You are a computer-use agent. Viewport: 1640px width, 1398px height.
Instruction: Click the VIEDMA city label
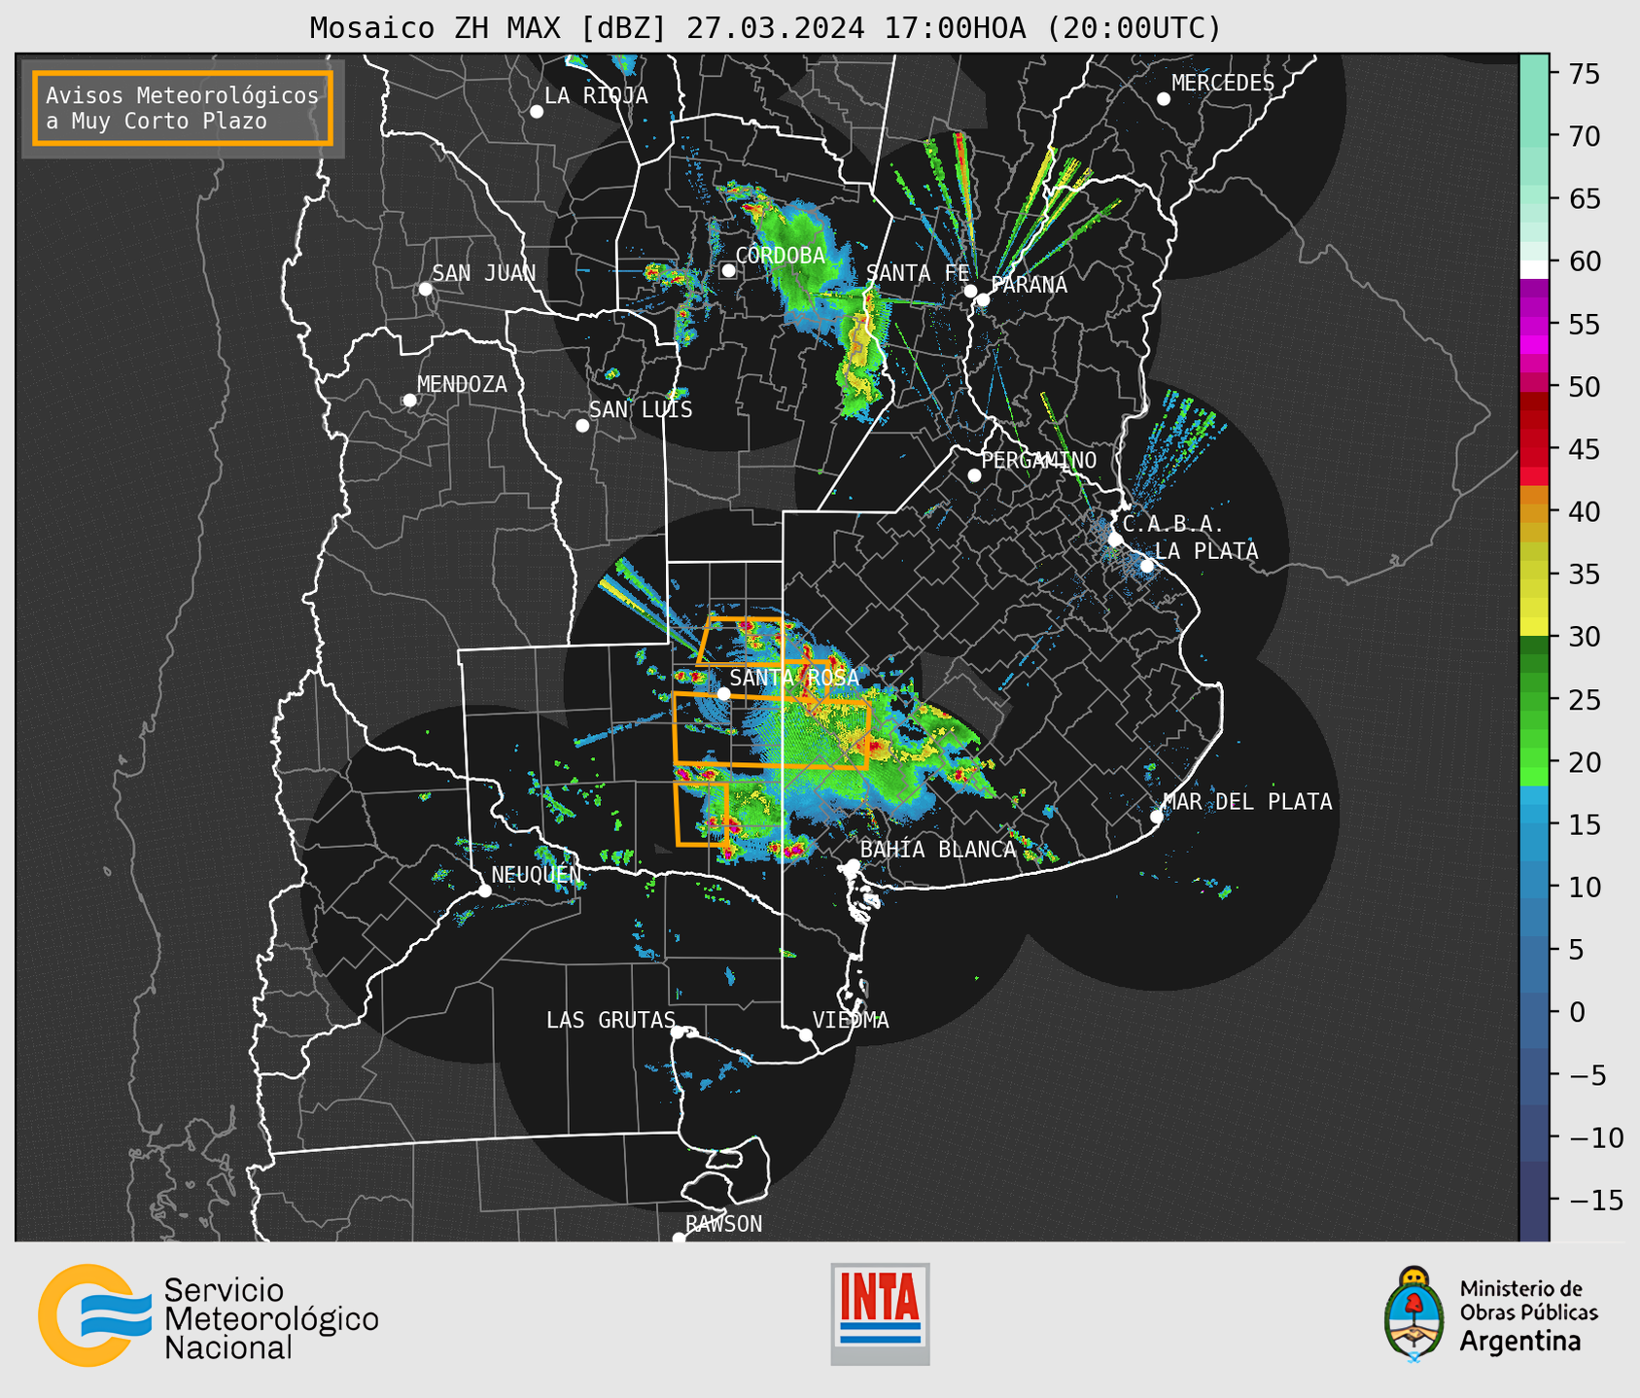(851, 1021)
